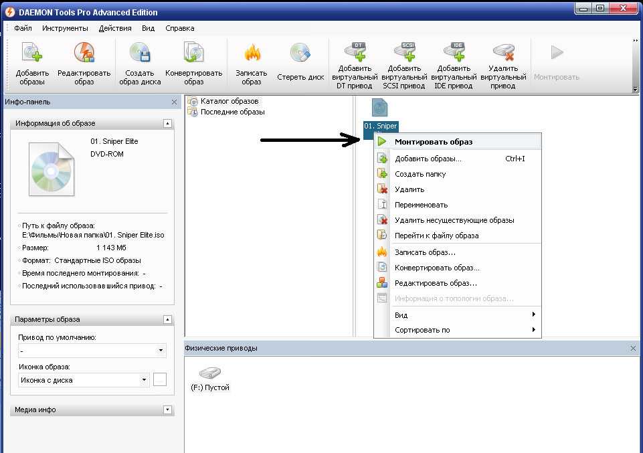Close the Инфо-панель panel
This screenshot has height=453, width=643.
[x=174, y=102]
